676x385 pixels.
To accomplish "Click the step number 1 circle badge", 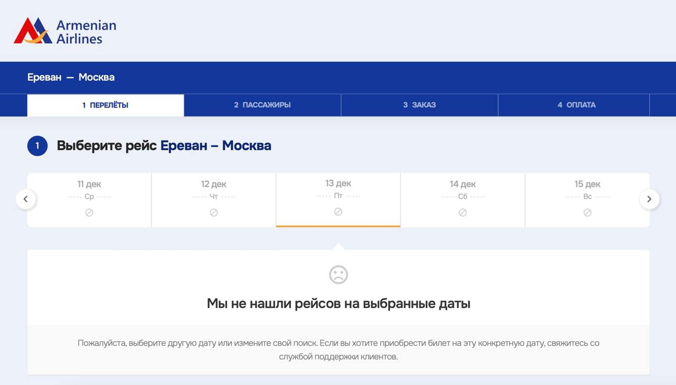I will 37,146.
